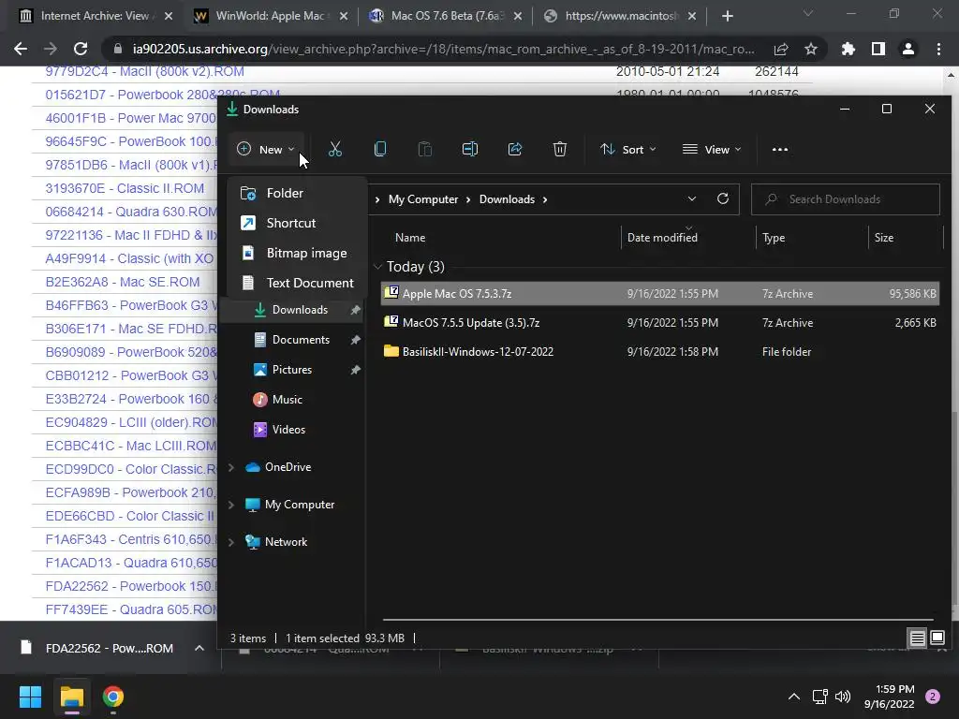Open Windows Start menu
Viewport: 959px width, 719px height.
coord(30,697)
